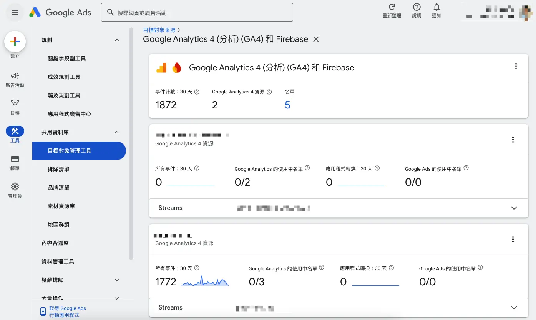
Task: Open 資料管理工具
Action: (58, 262)
